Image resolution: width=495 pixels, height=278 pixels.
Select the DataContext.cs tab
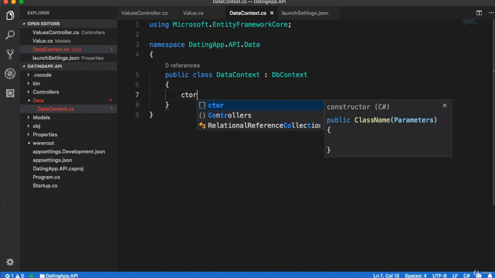(248, 13)
